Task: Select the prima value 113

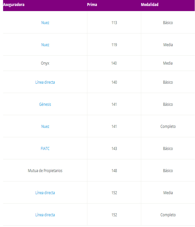Action: point(114,23)
